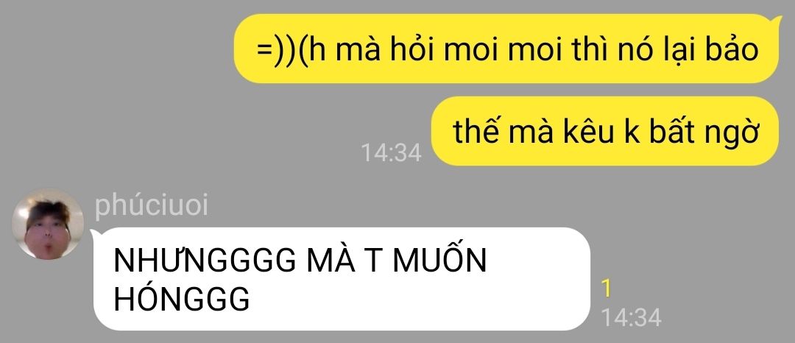Click the phúciuoi sender name
Image resolution: width=795 pixels, height=343 pixels.
(151, 205)
